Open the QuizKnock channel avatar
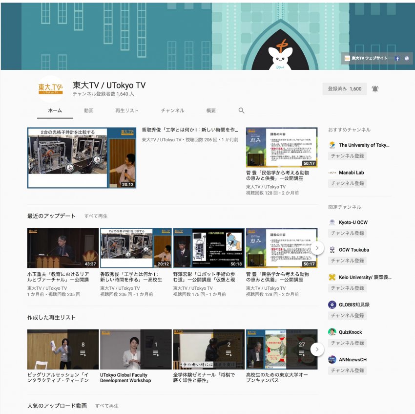Image resolution: width=415 pixels, height=414 pixels. coord(332,332)
